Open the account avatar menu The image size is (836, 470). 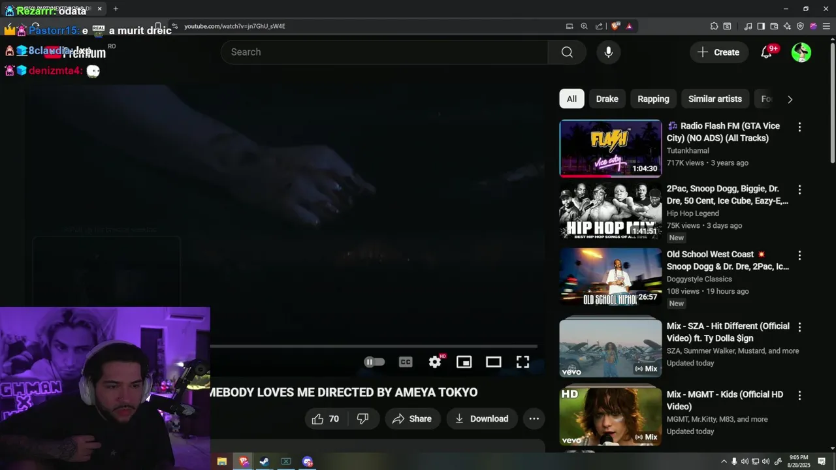point(801,52)
